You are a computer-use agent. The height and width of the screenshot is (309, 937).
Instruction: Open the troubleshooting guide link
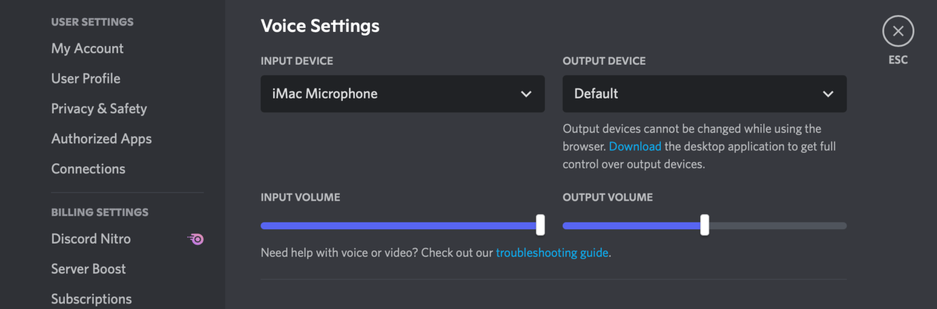point(552,253)
